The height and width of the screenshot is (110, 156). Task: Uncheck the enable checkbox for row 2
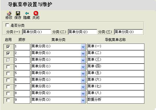(8, 53)
